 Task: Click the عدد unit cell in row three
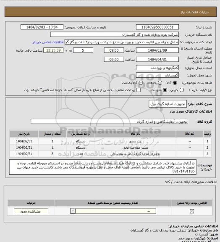coord(81,154)
